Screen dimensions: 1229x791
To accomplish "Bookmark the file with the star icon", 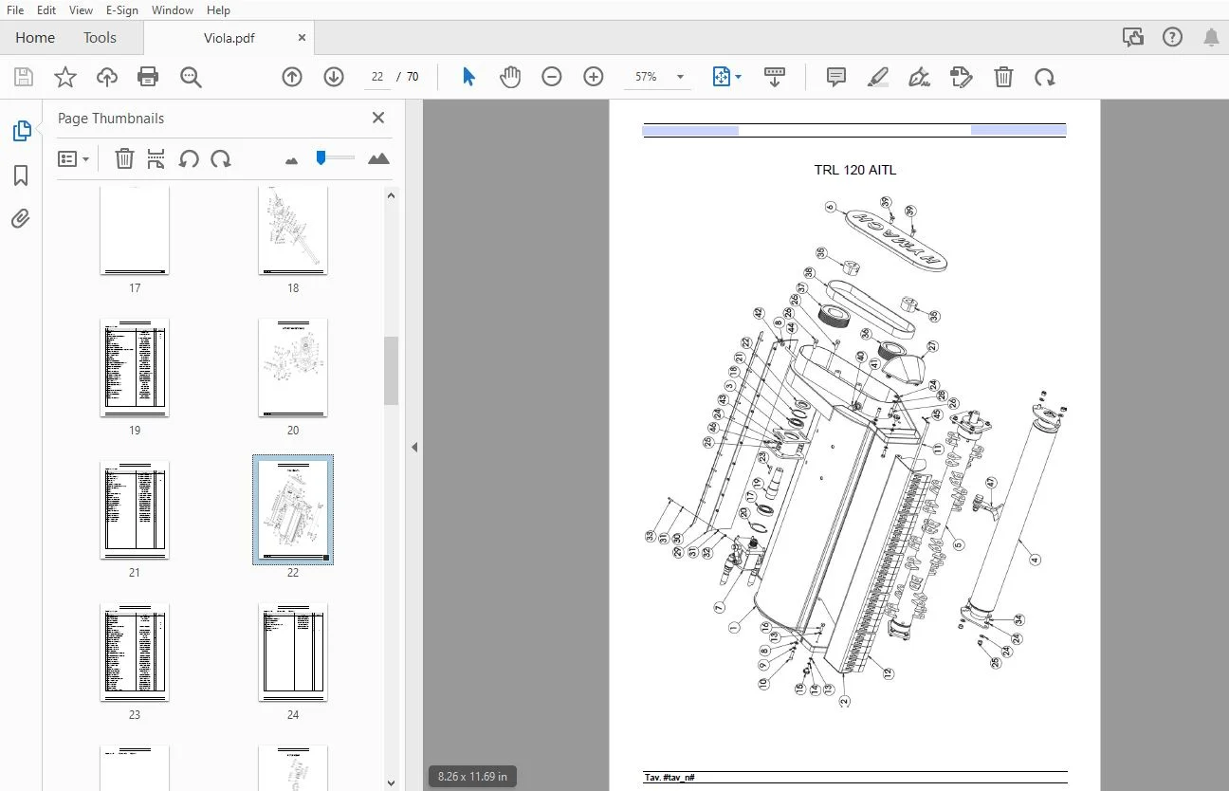I will (x=65, y=77).
